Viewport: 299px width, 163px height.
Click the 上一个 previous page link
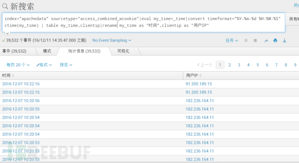(x=205, y=65)
